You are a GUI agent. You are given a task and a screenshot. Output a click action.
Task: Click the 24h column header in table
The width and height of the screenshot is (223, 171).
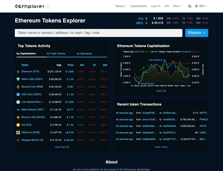click(x=82, y=65)
